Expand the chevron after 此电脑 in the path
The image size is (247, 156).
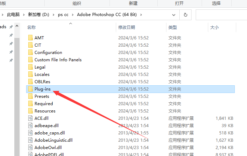[24, 15]
